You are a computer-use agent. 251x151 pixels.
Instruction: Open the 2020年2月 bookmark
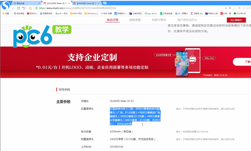240,13
